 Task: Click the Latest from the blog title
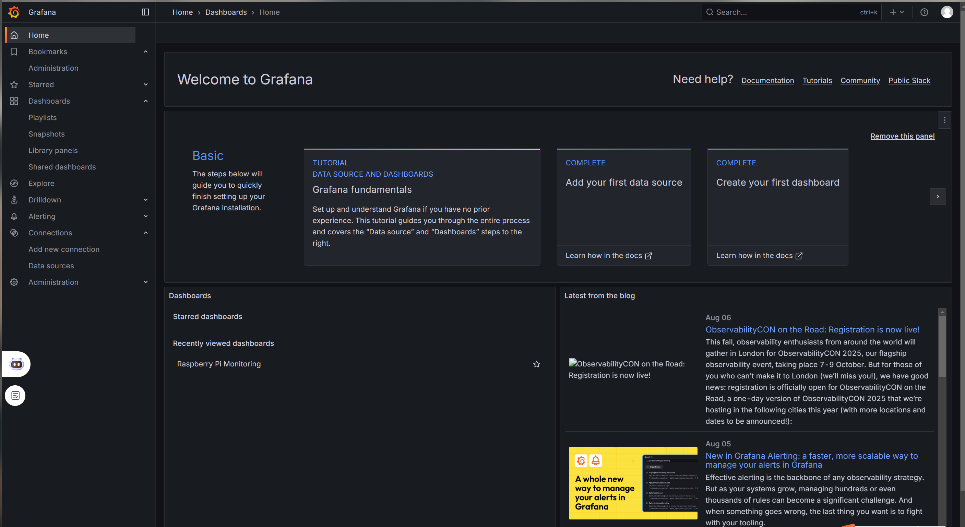(x=599, y=295)
